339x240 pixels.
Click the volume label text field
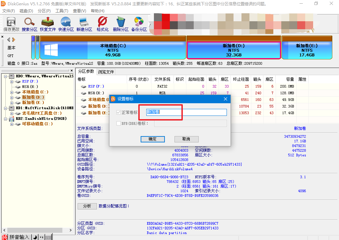tap(187, 113)
